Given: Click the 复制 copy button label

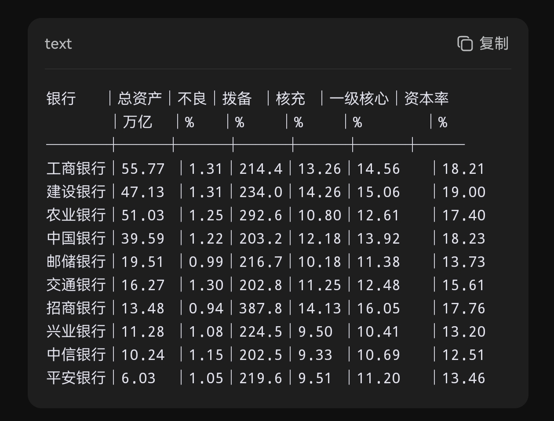Looking at the screenshot, I should point(494,43).
